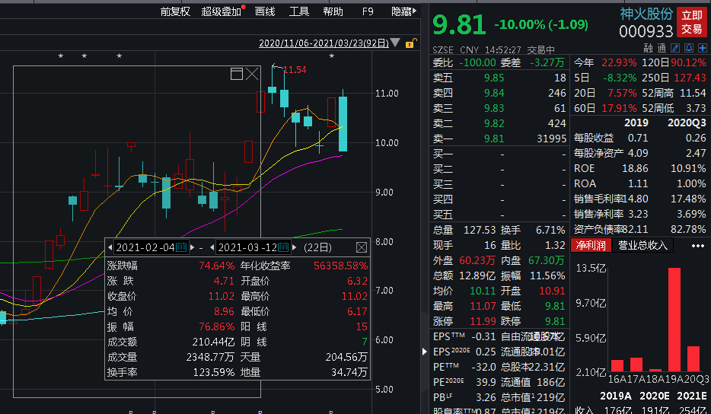Click the 通 connect tag

click(662, 48)
